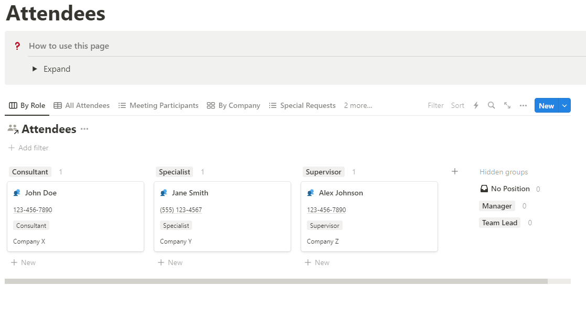Open the search magnifier icon

492,105
